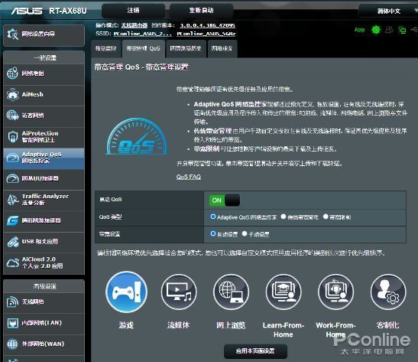Choose the Media Streaming priority mode
The image size is (418, 362).
tap(179, 292)
